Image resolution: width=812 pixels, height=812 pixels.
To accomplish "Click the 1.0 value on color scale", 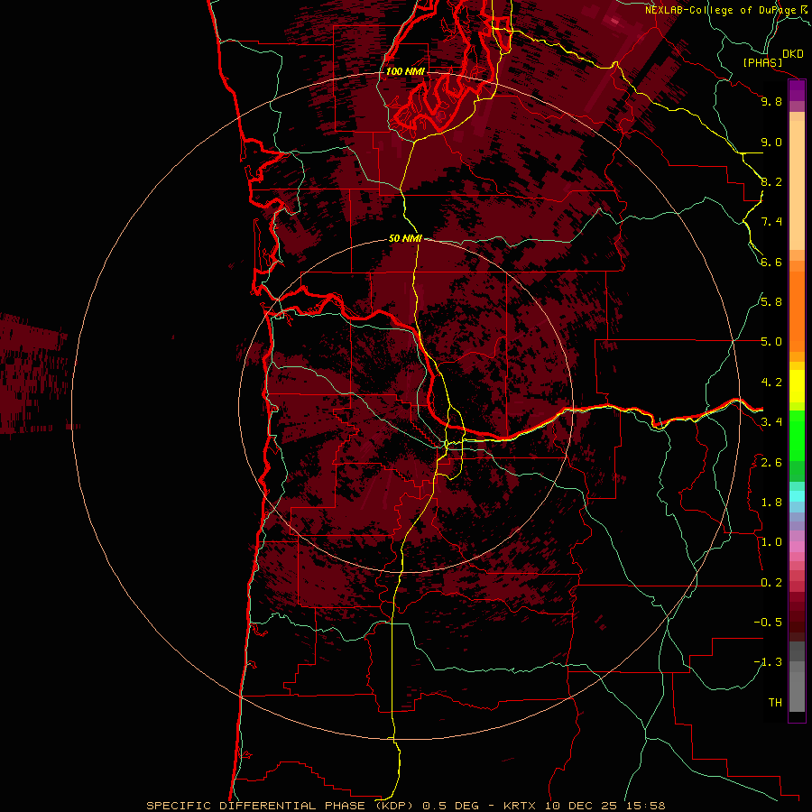I will (771, 542).
